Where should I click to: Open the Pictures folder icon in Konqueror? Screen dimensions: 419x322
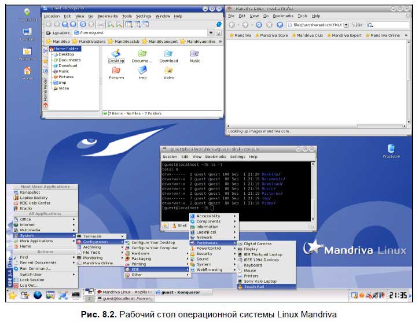click(116, 71)
